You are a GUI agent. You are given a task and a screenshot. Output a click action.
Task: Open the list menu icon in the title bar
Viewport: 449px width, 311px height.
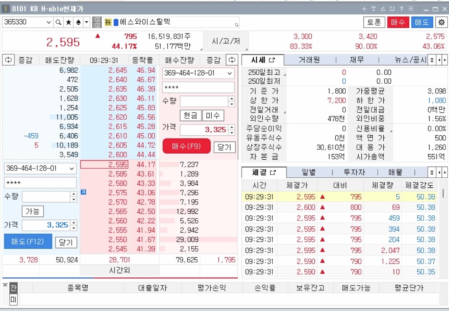click(x=411, y=9)
